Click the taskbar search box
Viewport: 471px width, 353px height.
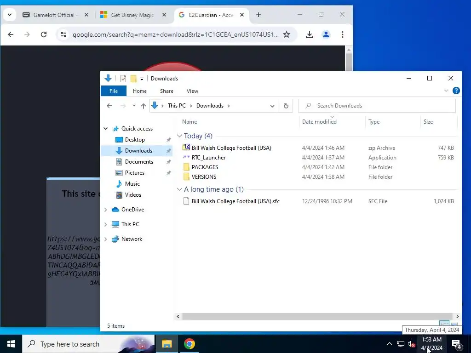click(x=89, y=344)
